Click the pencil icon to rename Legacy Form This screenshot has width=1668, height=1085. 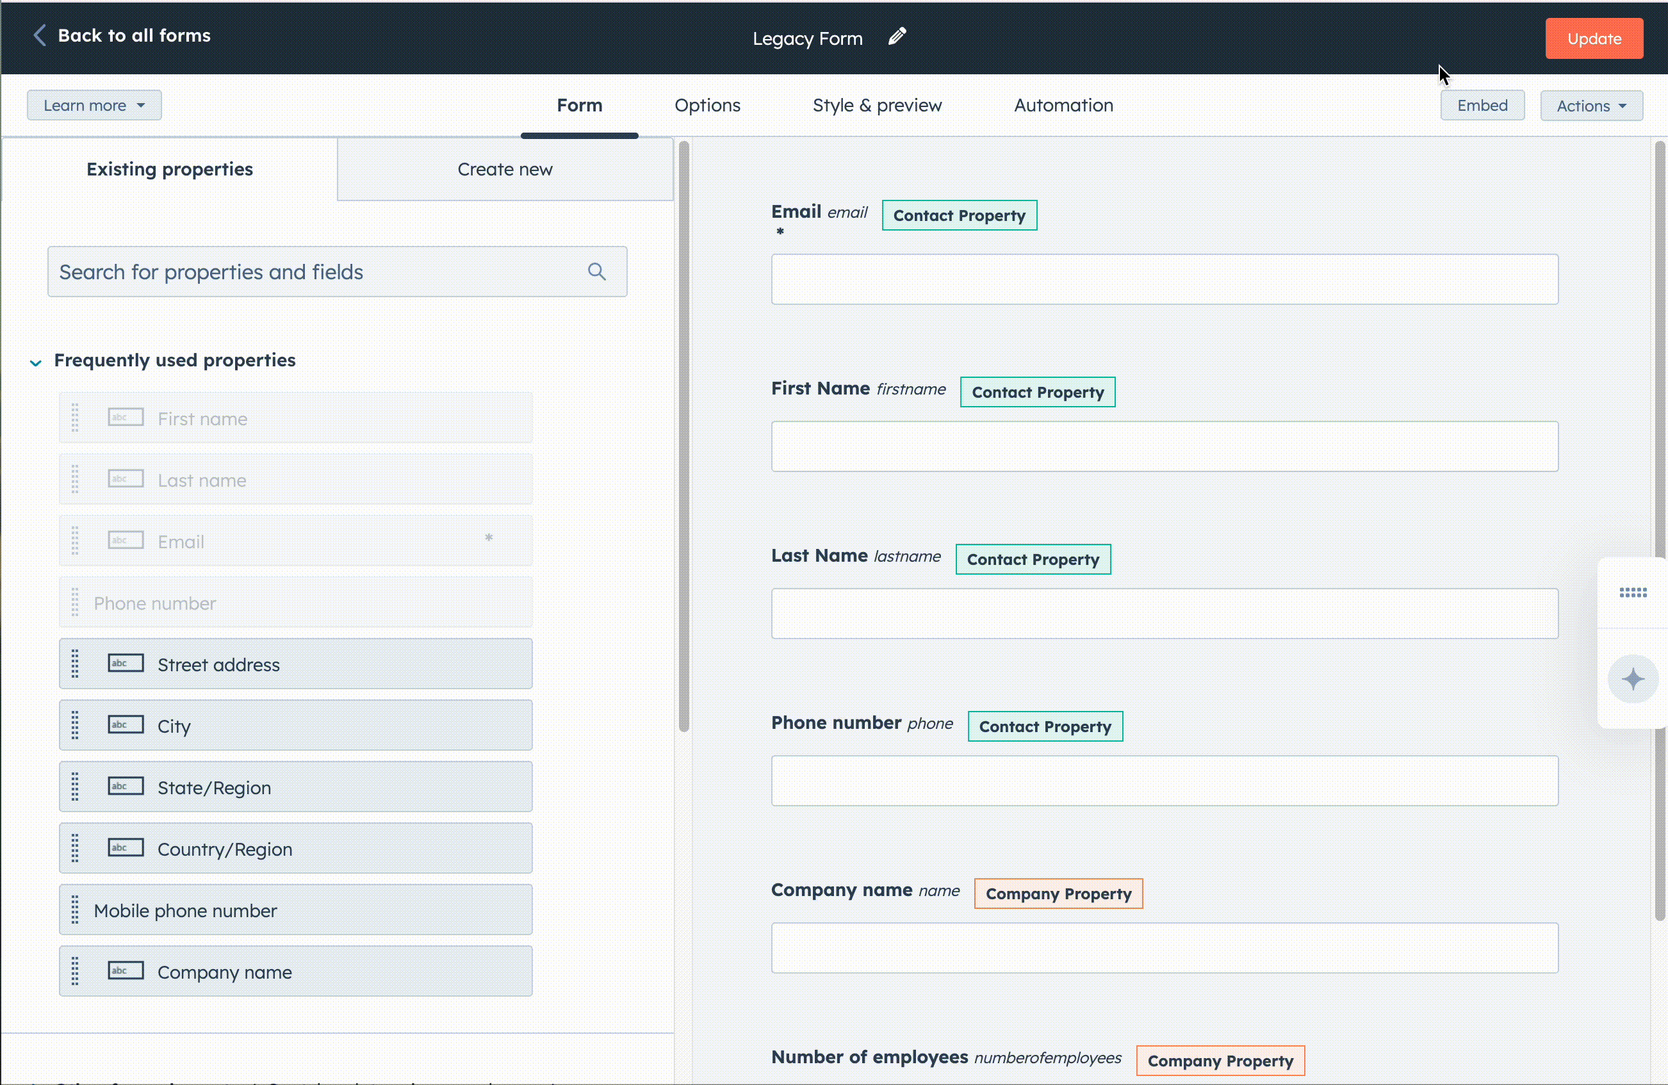click(x=897, y=37)
